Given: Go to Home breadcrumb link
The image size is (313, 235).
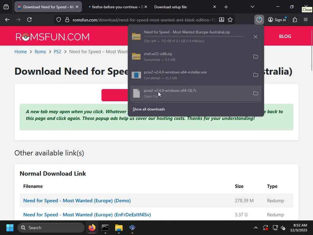Looking at the screenshot, I should tap(20, 51).
